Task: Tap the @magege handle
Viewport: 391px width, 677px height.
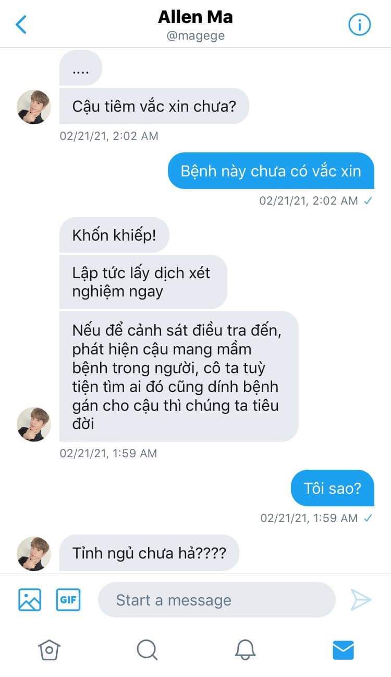Action: coord(195,37)
